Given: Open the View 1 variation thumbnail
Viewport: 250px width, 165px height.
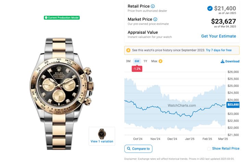Looking at the screenshot, I should tap(102, 136).
